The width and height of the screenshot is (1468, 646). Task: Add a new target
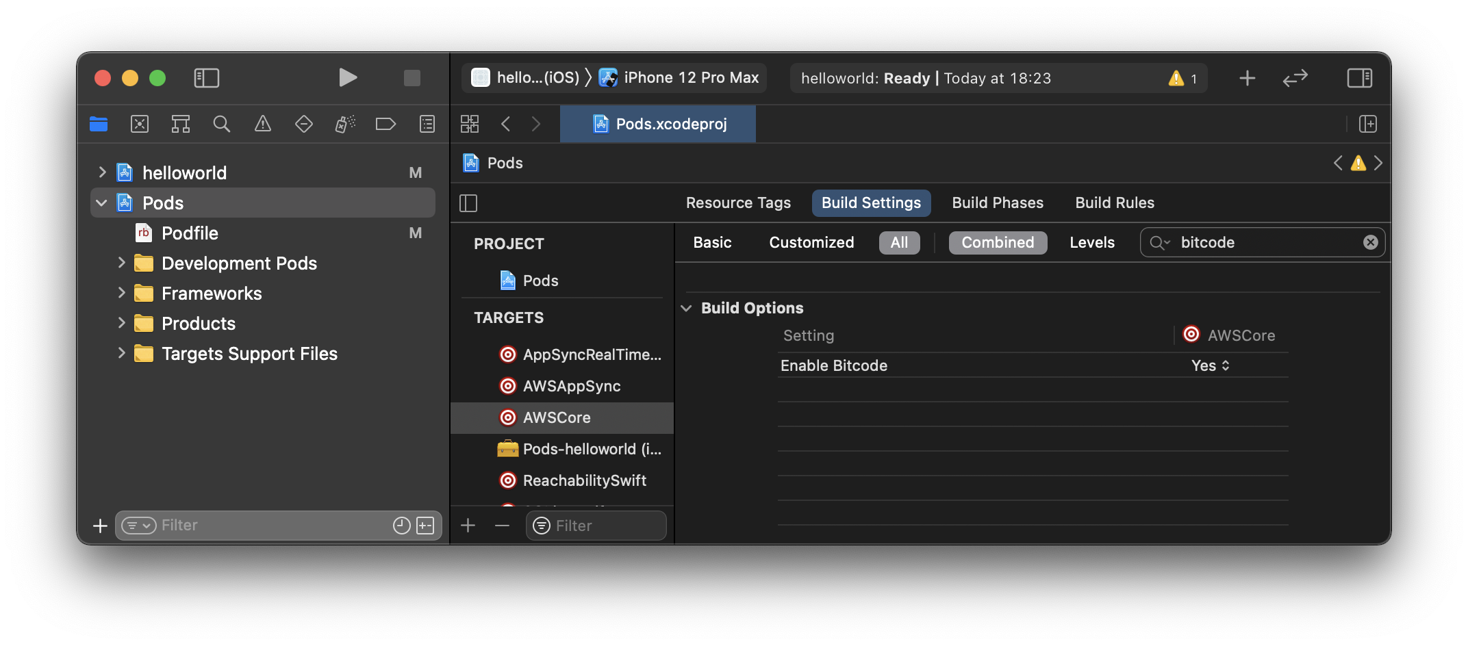pos(468,526)
